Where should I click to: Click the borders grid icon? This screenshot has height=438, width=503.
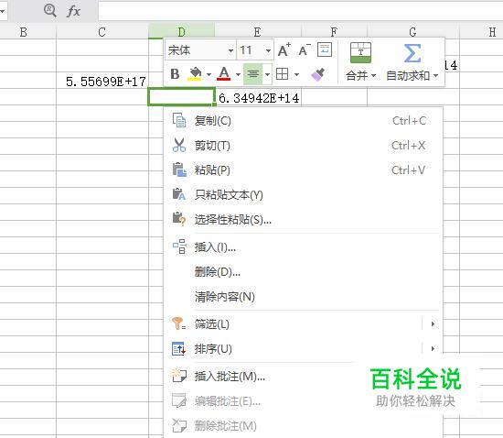tap(283, 74)
